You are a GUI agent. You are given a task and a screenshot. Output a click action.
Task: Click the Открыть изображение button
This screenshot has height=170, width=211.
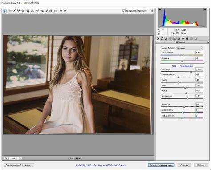pyautogui.click(x=161, y=165)
